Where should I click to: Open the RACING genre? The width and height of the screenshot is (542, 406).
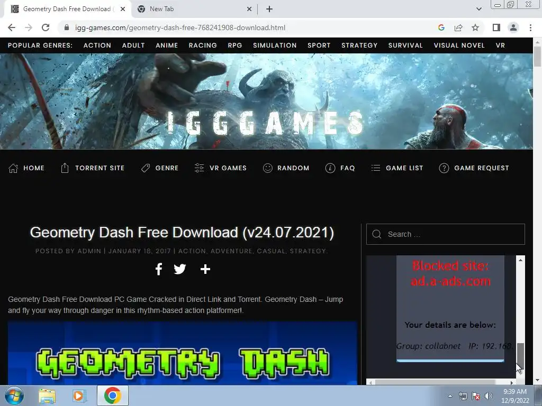(x=203, y=45)
